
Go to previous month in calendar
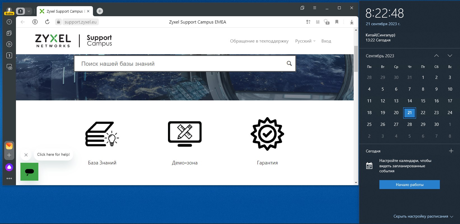[436, 56]
